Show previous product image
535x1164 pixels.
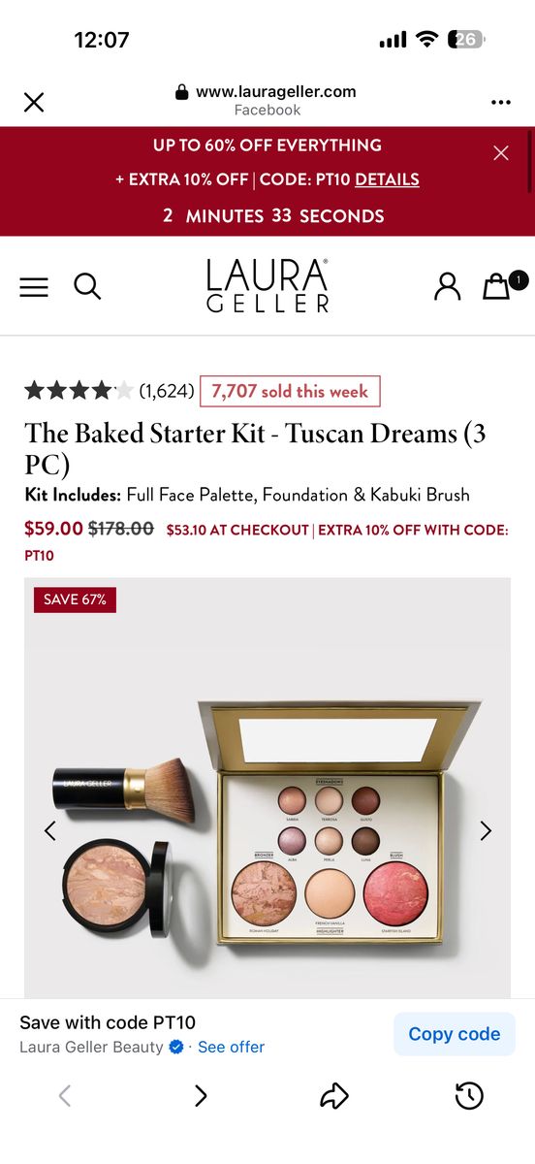pyautogui.click(x=49, y=830)
